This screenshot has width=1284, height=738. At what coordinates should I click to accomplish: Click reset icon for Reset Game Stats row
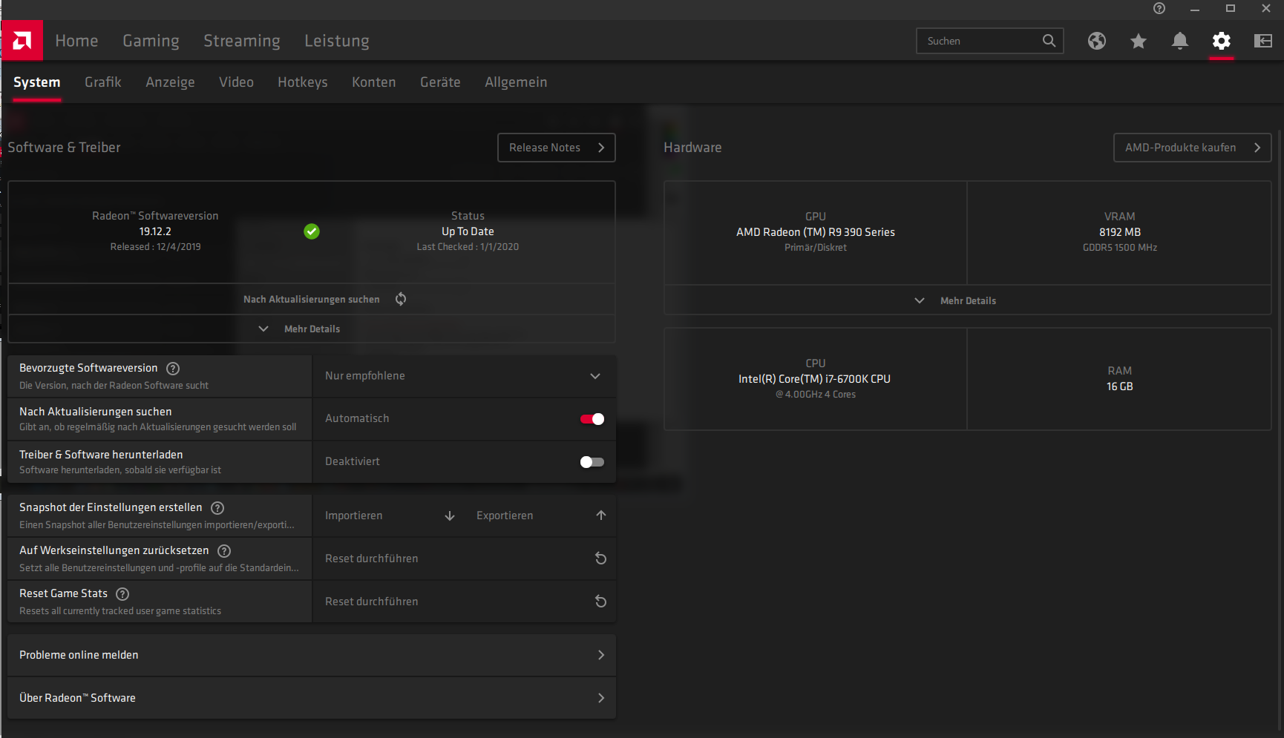coord(601,602)
